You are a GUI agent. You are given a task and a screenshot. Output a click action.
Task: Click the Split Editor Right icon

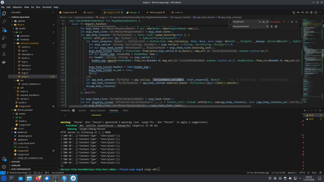316,12
